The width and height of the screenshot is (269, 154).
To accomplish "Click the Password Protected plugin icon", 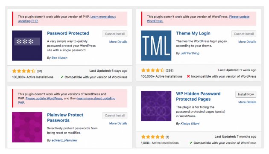I will 27,46.
